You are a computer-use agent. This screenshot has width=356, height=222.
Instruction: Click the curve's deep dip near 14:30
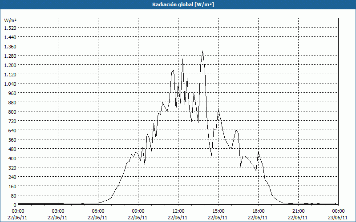click(212, 156)
